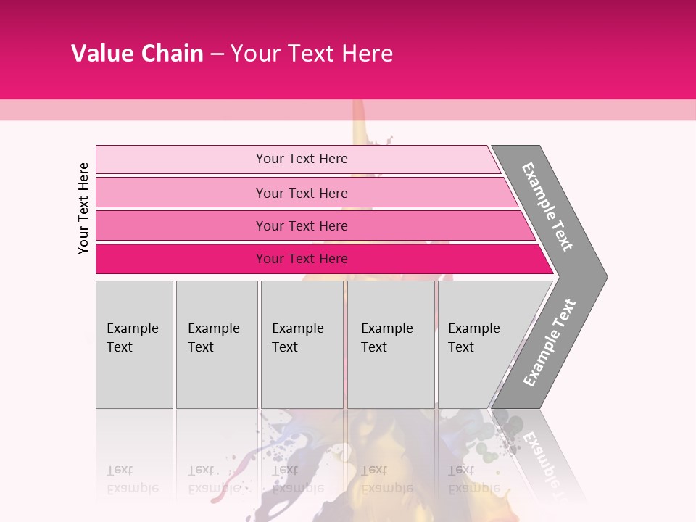Click the bold 'Value Chain' words in title
The height and width of the screenshot is (522, 696).
click(137, 54)
